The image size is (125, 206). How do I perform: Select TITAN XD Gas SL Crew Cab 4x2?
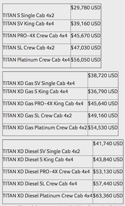pyautogui.click(x=37, y=115)
